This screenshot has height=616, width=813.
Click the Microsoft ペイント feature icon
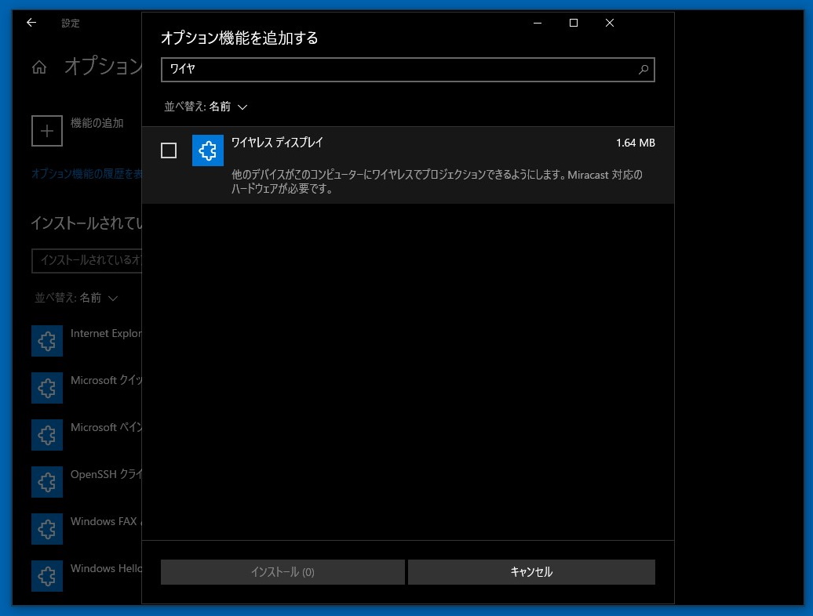click(47, 435)
